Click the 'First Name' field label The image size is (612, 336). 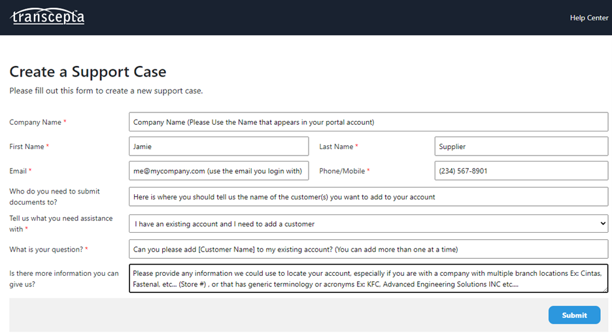27,146
